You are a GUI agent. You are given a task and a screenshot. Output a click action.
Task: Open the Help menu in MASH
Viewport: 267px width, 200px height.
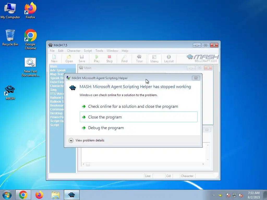(x=125, y=51)
